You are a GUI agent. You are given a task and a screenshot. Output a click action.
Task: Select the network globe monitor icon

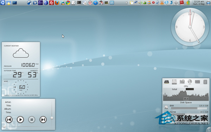coord(190,82)
